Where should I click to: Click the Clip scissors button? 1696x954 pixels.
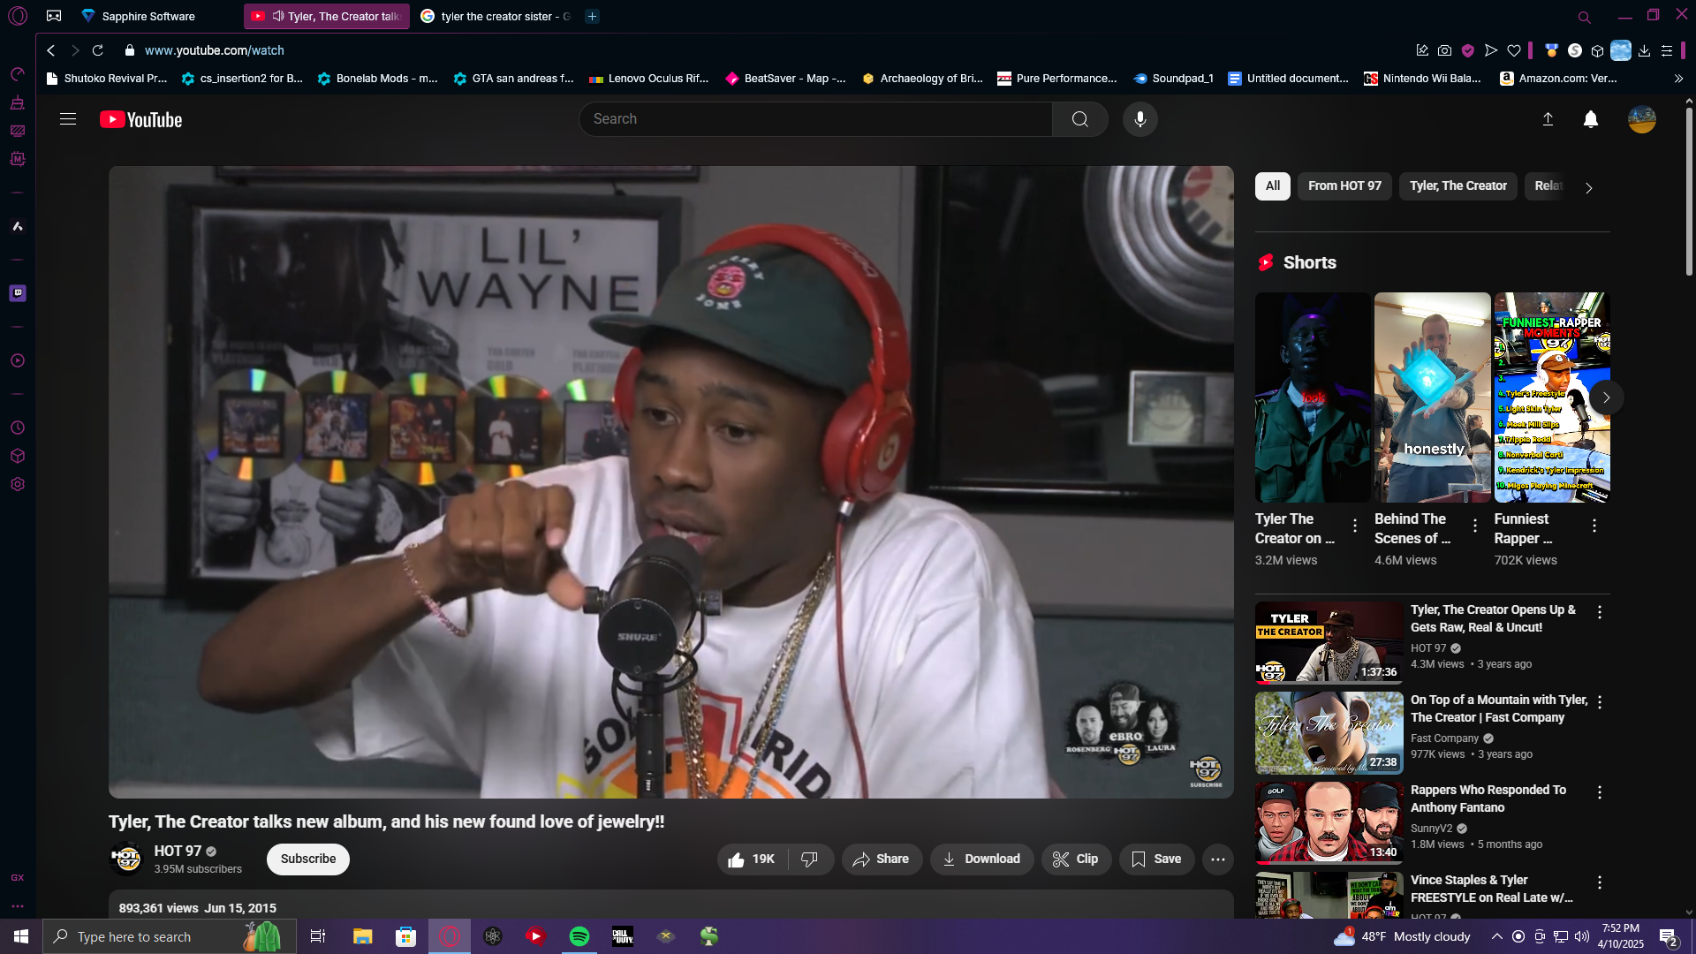pyautogui.click(x=1075, y=859)
